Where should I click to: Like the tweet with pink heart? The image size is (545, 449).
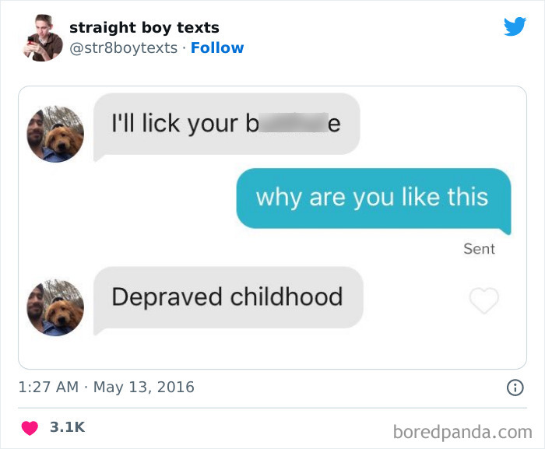(x=30, y=427)
